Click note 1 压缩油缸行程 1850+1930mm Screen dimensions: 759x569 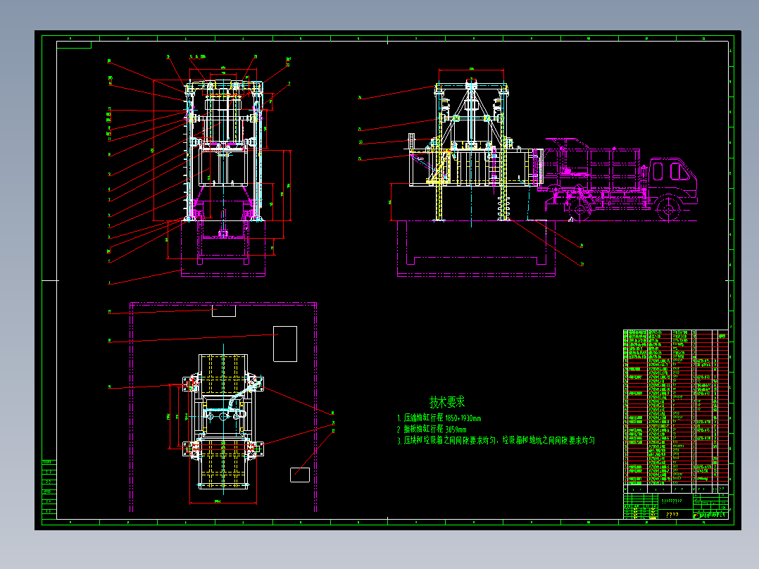click(439, 418)
